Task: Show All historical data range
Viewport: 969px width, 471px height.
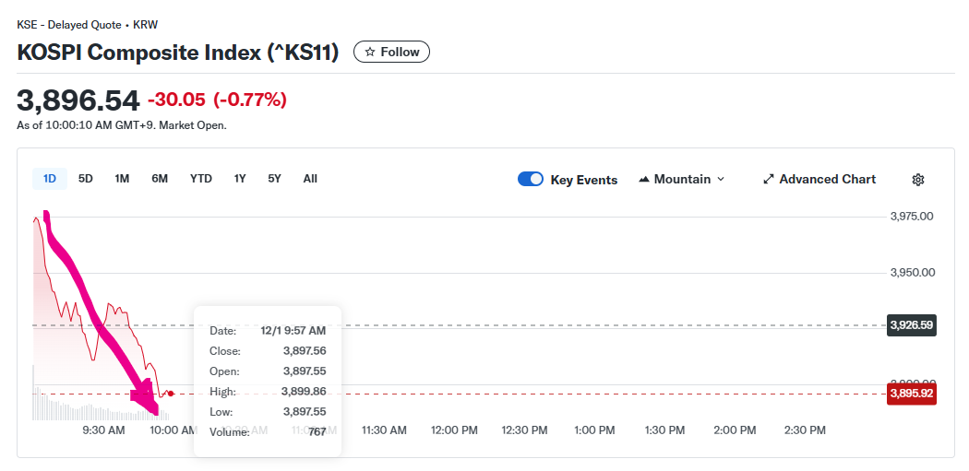Action: 310,179
